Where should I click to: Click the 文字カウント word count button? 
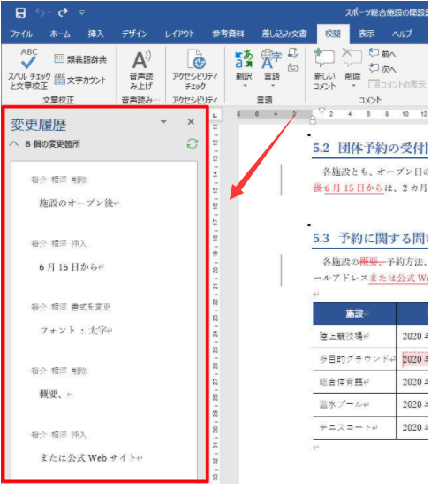(80, 80)
